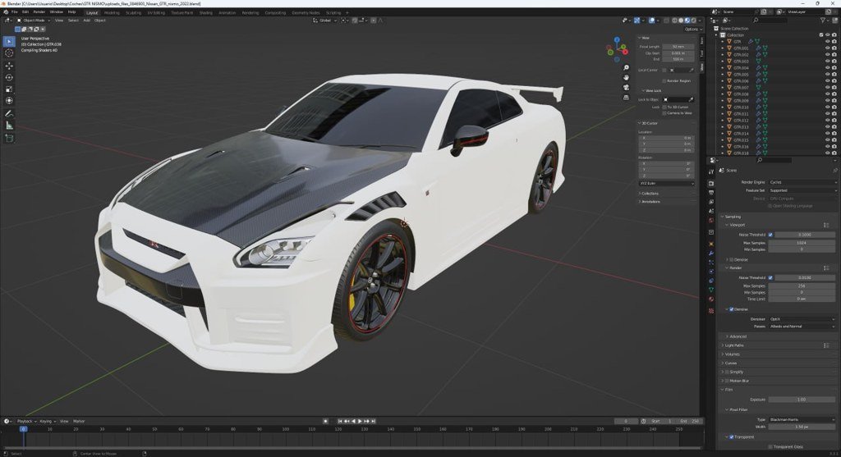Image resolution: width=841 pixels, height=457 pixels.
Task: Select the Scale tool
Action: (x=9, y=89)
